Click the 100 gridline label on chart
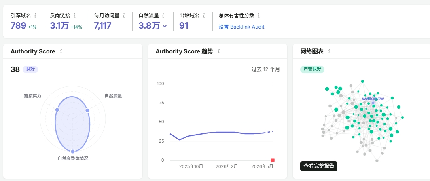Image resolution: width=430 pixels, height=181 pixels. [160, 84]
